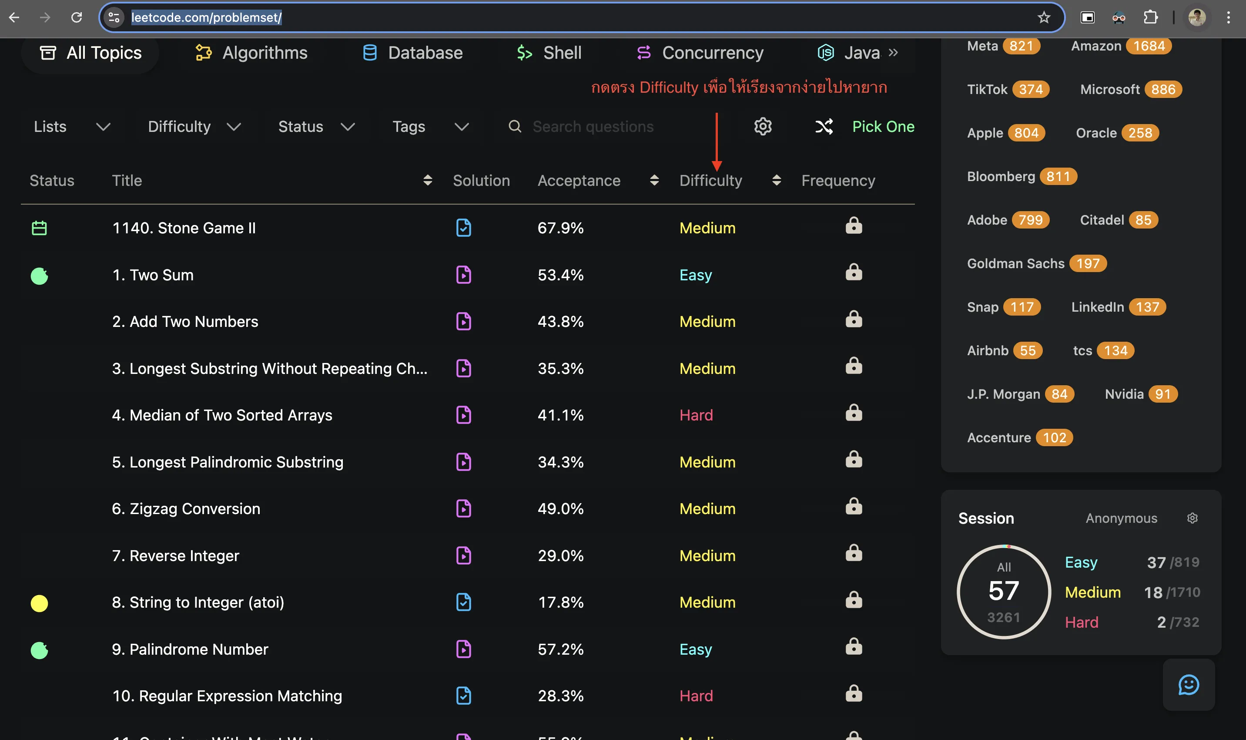The image size is (1246, 740).
Task: Click the solution icon for Two Sum
Action: pyautogui.click(x=464, y=274)
